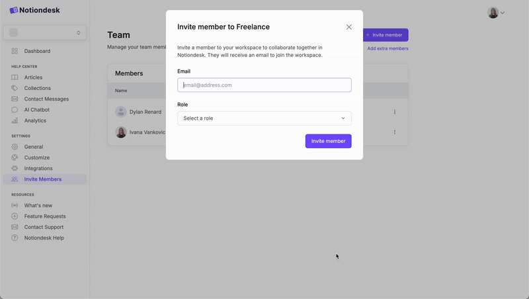The height and width of the screenshot is (299, 529).
Task: Go to General settings
Action: (33, 147)
